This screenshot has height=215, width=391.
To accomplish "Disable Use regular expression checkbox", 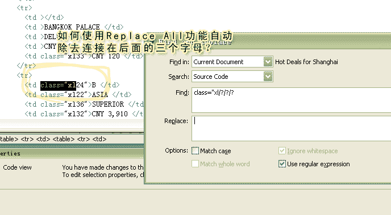I will click(282, 164).
